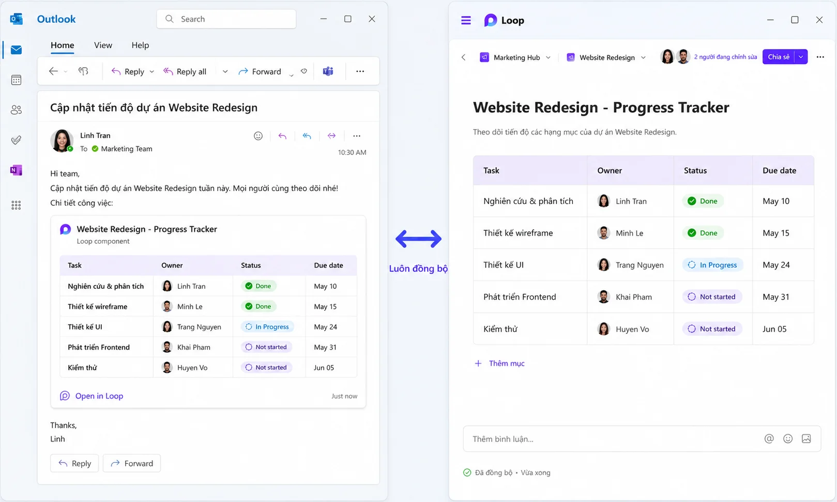The width and height of the screenshot is (837, 502).
Task: Expand the Reply dropdown arrow in toolbar
Action: pyautogui.click(x=151, y=72)
